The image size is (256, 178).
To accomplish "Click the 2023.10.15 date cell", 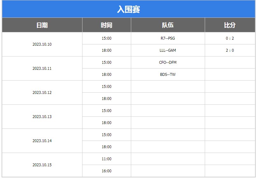I will pyautogui.click(x=42, y=165).
